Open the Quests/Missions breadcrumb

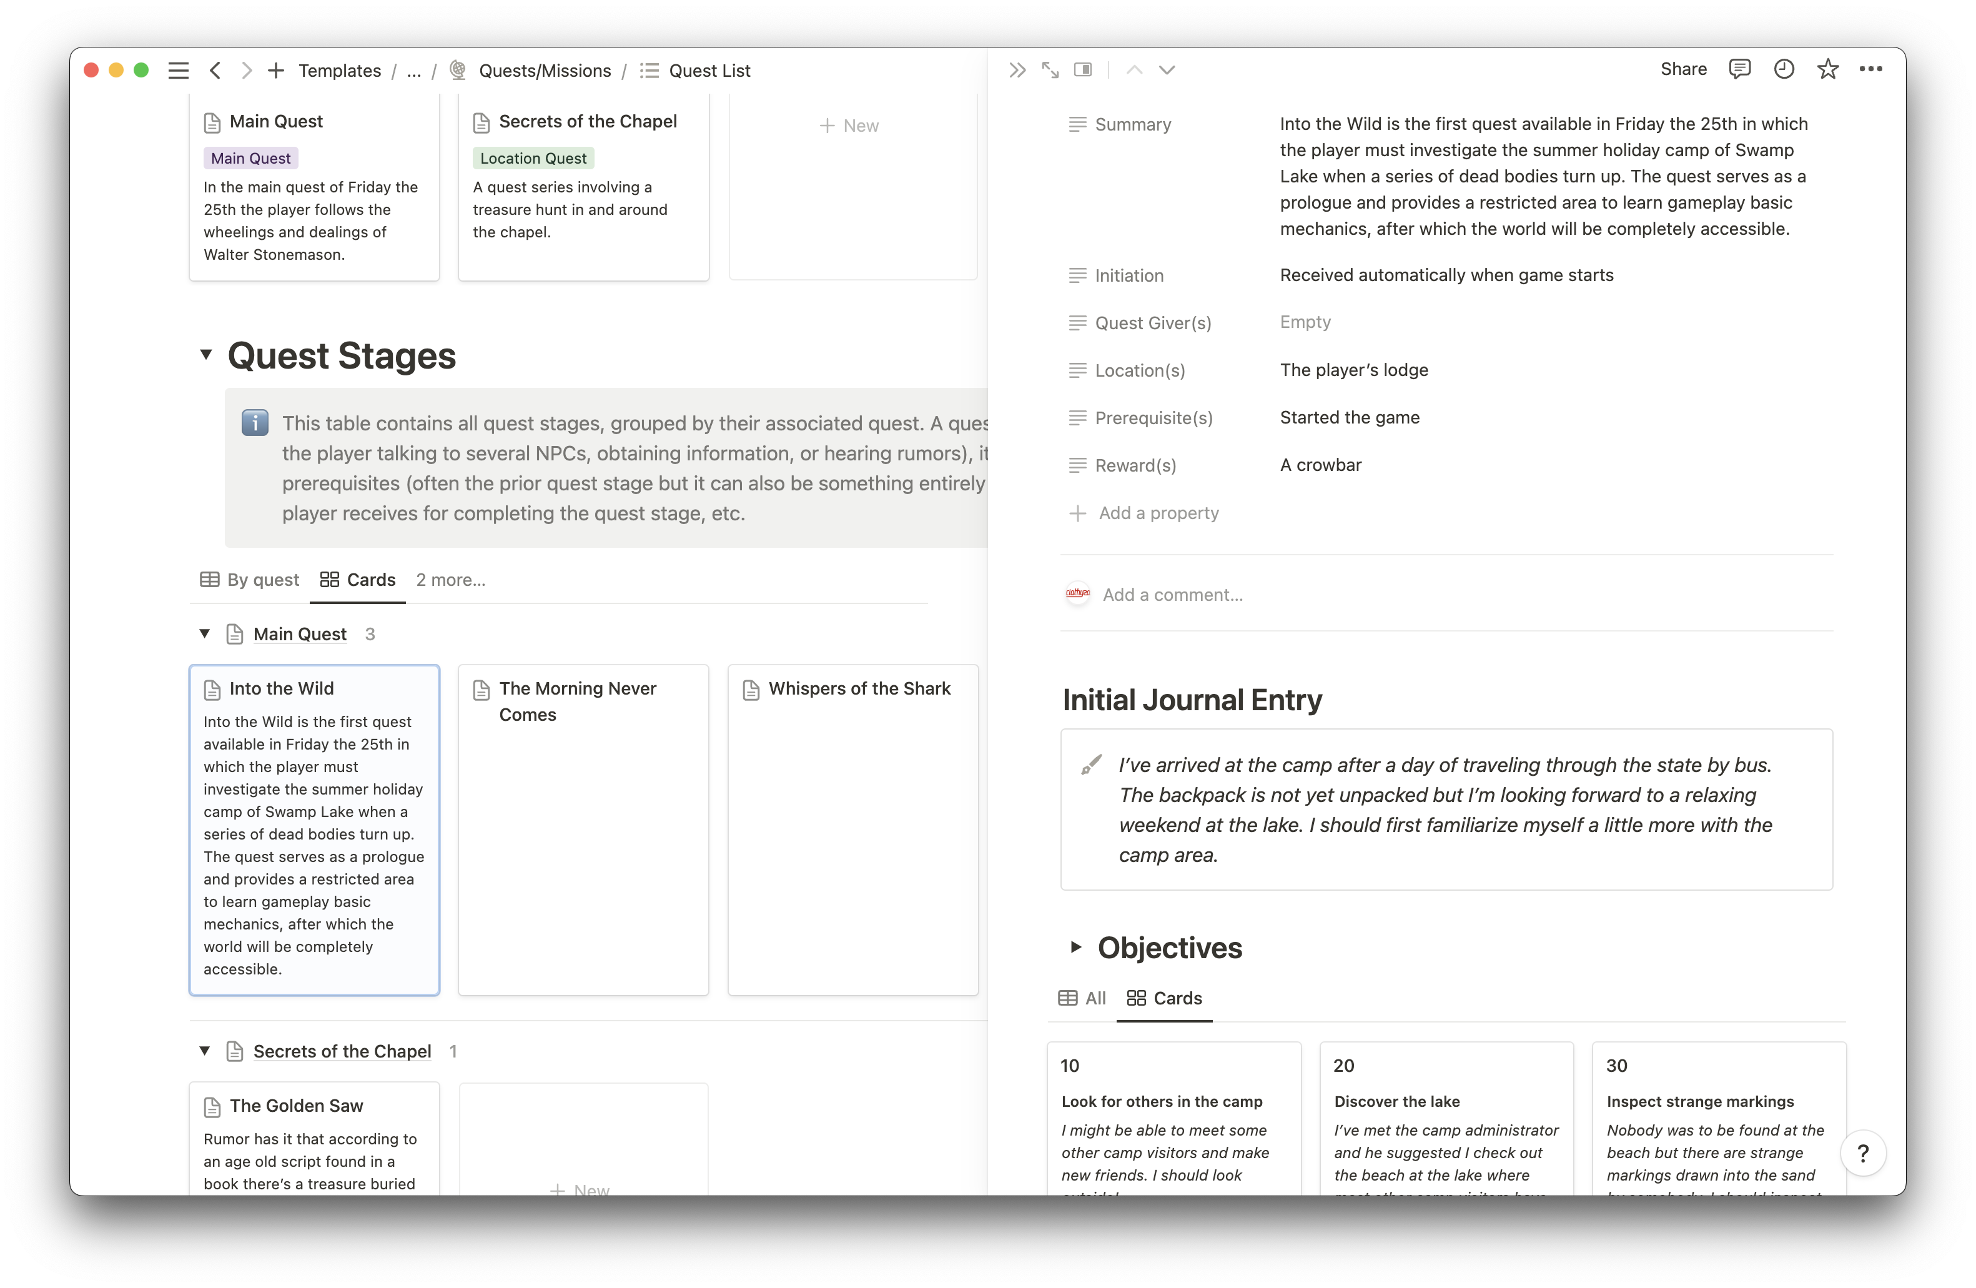coord(545,71)
